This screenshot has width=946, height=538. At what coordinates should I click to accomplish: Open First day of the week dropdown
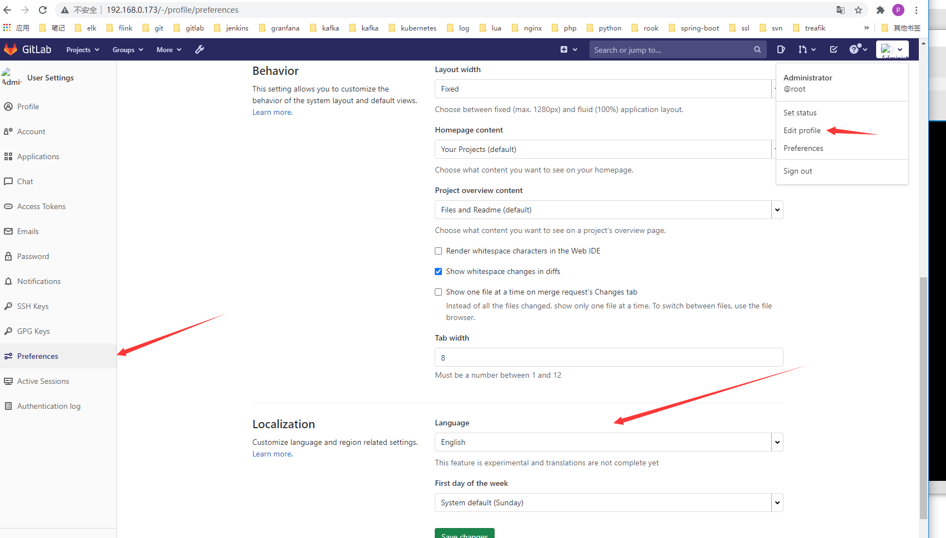pyautogui.click(x=609, y=503)
